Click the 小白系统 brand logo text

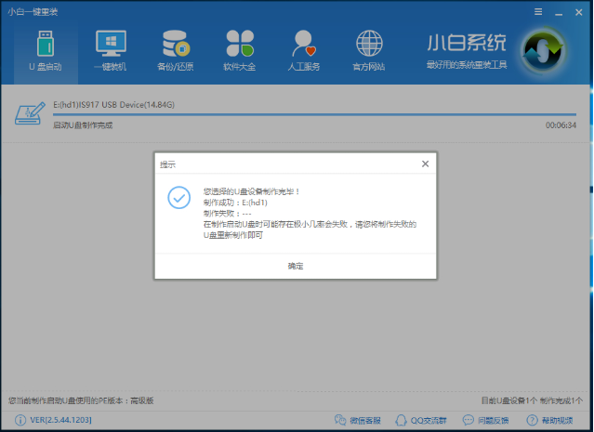pos(466,44)
